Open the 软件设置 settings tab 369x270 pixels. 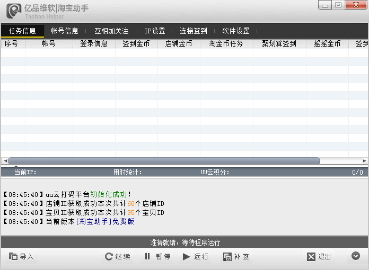[236, 31]
